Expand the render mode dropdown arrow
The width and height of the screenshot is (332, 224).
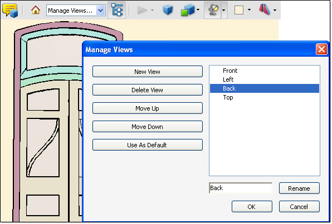(198, 9)
